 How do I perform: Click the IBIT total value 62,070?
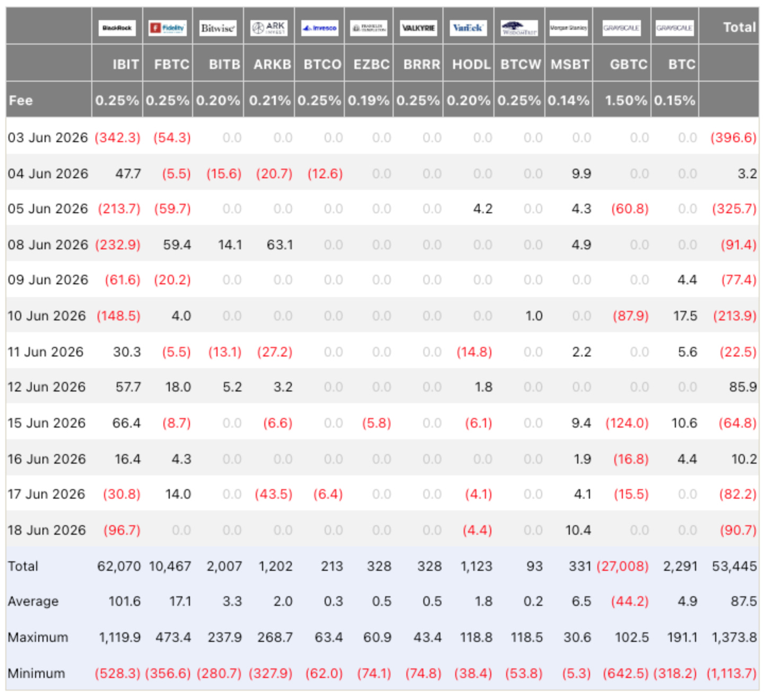tap(119, 566)
